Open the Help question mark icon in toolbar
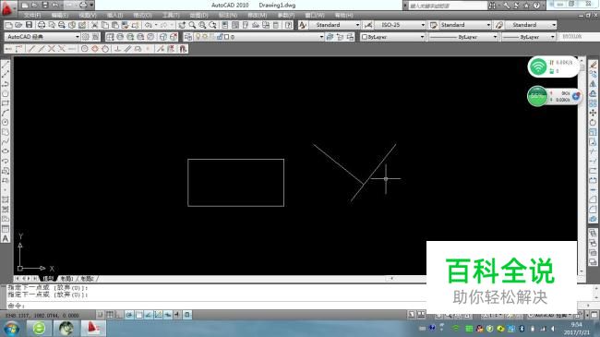Image resolution: width=600 pixels, height=337 pixels. (x=289, y=25)
